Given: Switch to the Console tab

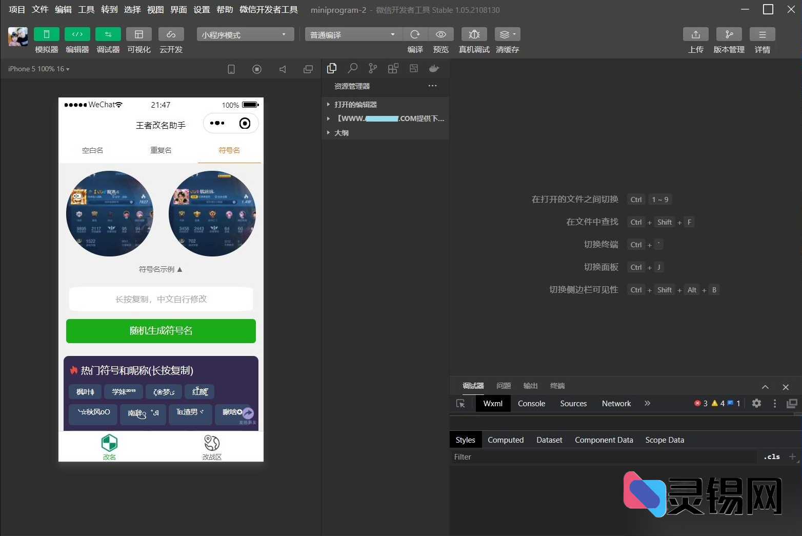Looking at the screenshot, I should coord(531,404).
